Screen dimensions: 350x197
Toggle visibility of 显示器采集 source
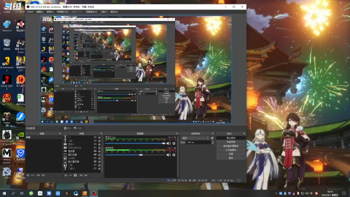click(95, 162)
